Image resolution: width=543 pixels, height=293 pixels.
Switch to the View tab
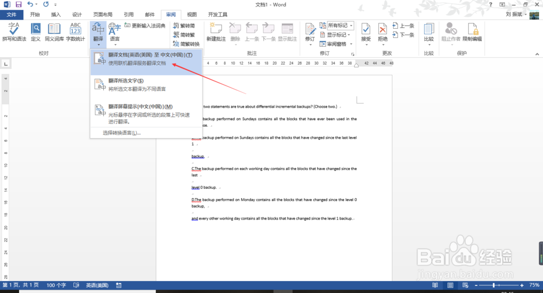(192, 15)
